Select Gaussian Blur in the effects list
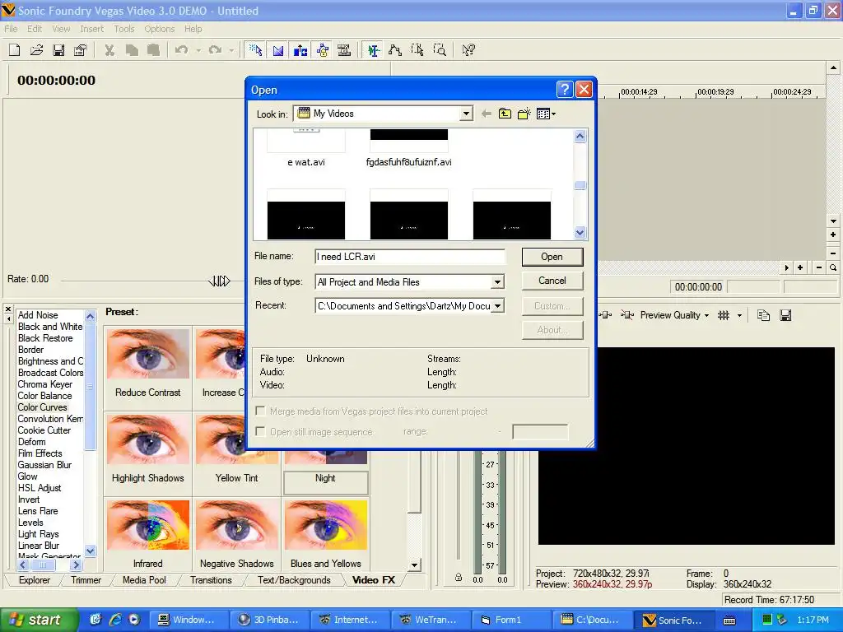 44,465
